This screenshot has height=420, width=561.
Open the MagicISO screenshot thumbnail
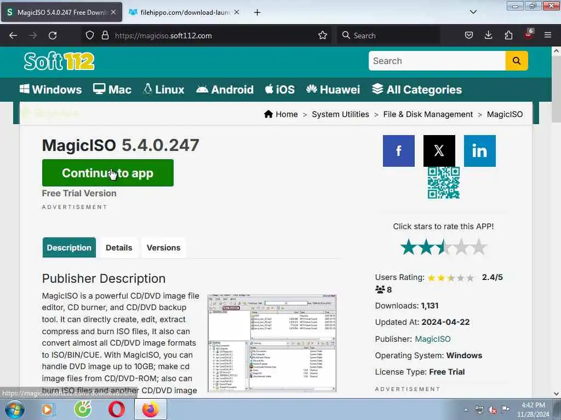coord(272,343)
